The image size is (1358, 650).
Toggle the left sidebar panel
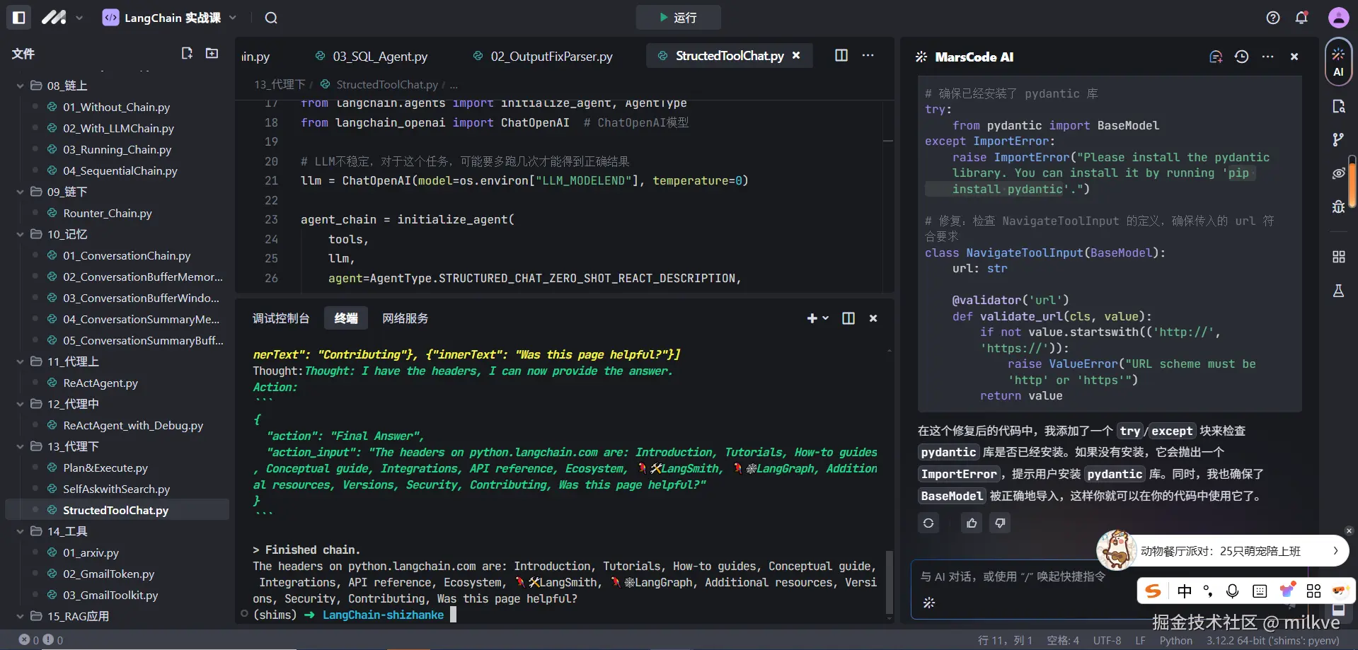click(19, 18)
